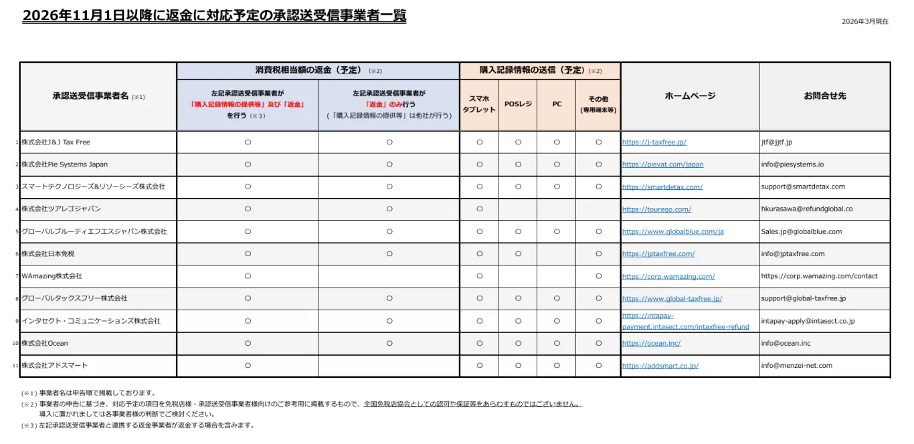The image size is (914, 444).
Task: Click the company name 株式会社日本免税
Action: (x=48, y=254)
